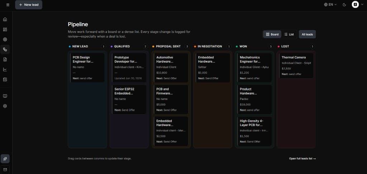Screen dimensions: 367x174
Task: Select the IN NEGOTIATION column header
Action: coord(210,46)
